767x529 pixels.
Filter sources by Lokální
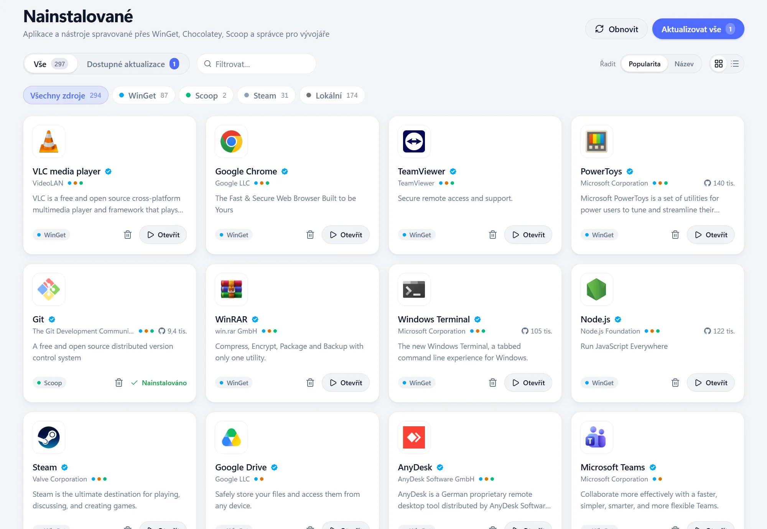pos(332,95)
